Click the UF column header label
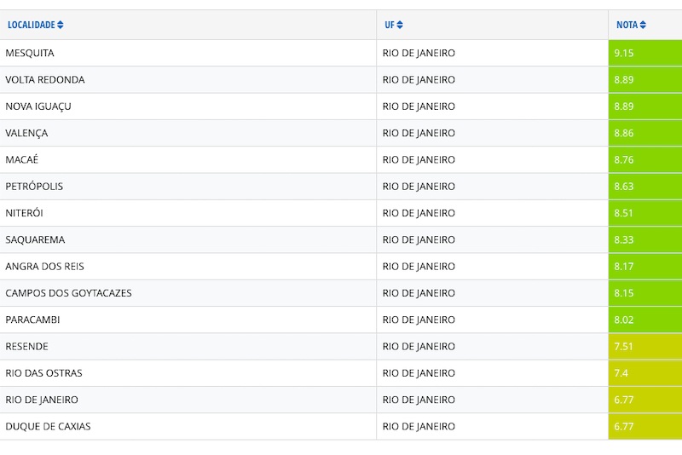The height and width of the screenshot is (455, 682). tap(389, 25)
